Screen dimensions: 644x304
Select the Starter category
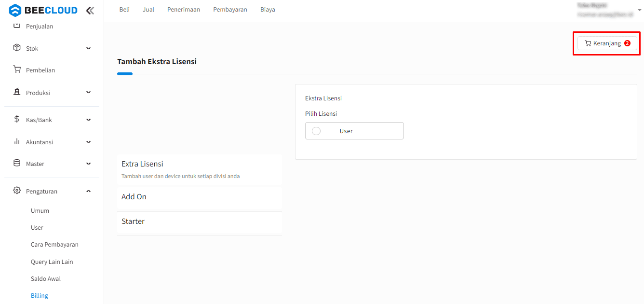coord(133,221)
